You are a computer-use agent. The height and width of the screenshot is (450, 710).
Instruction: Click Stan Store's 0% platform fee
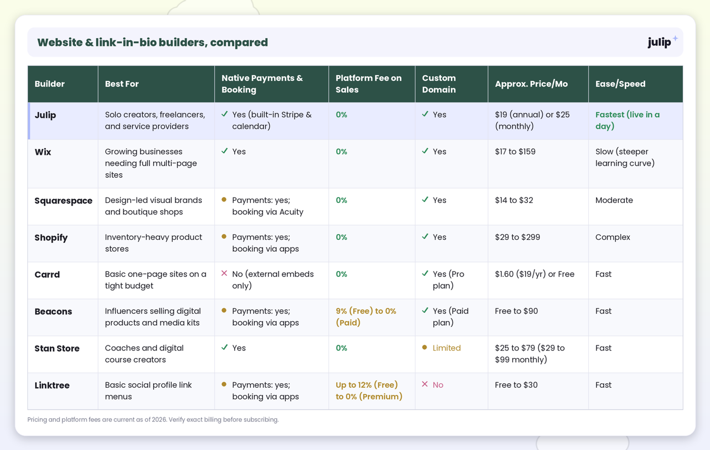[x=342, y=348]
